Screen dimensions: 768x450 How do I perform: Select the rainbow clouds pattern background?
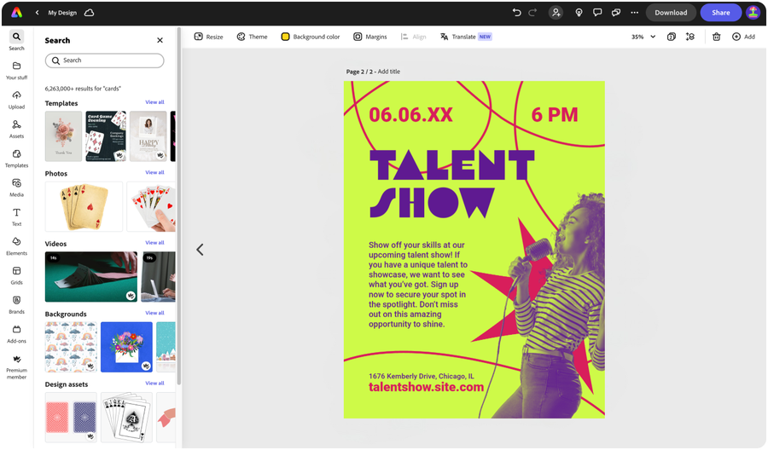click(x=71, y=347)
